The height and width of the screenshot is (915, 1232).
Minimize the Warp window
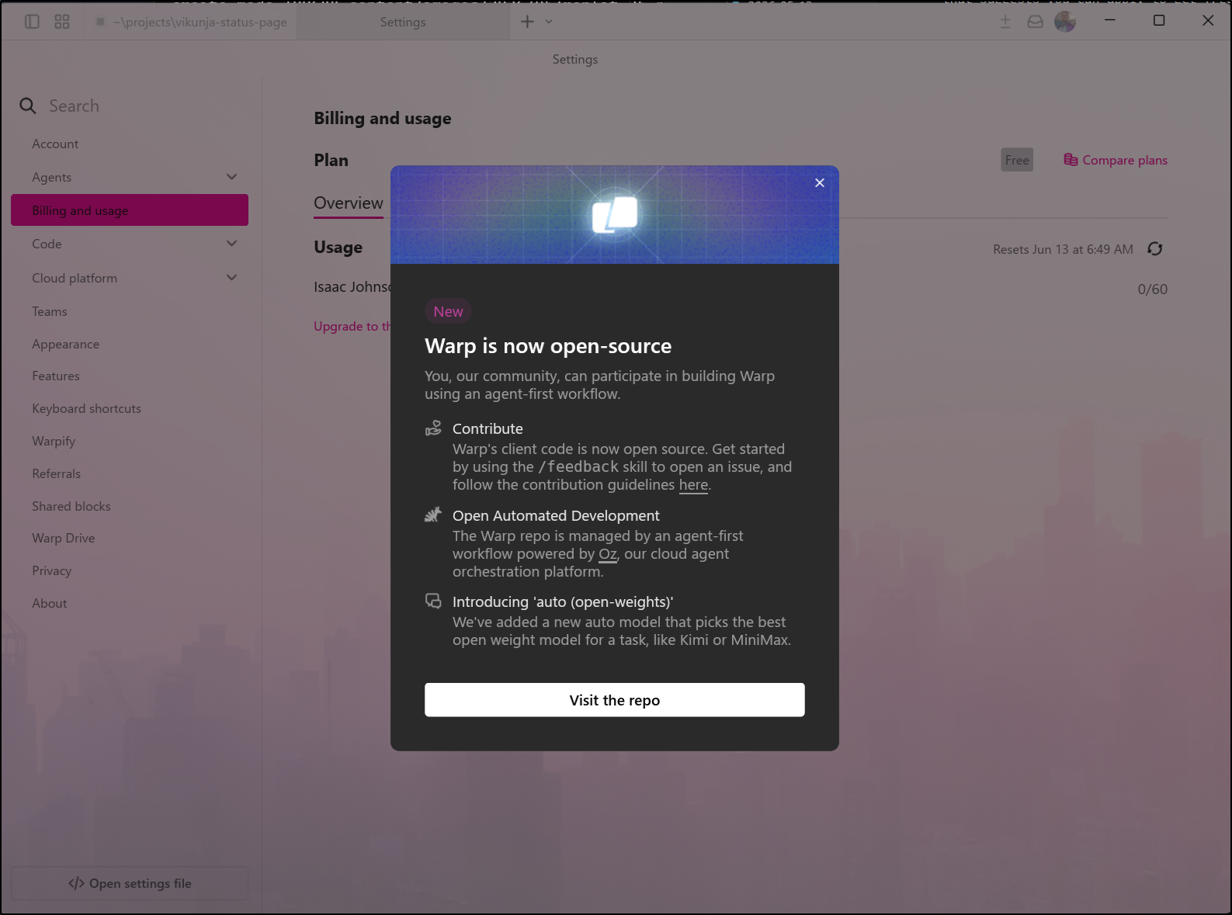coord(1110,21)
